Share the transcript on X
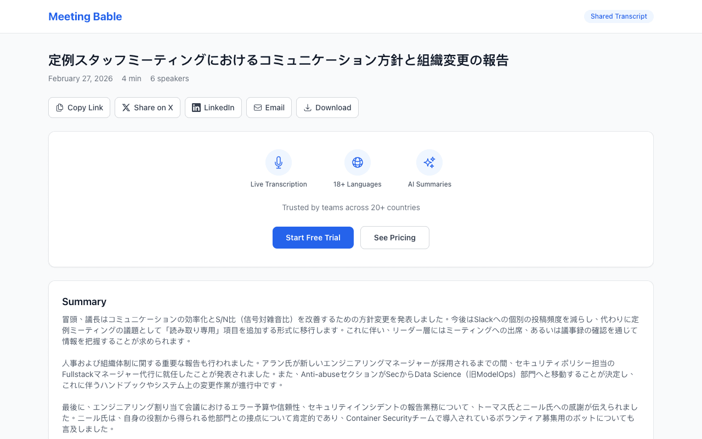The image size is (702, 439). tap(148, 108)
